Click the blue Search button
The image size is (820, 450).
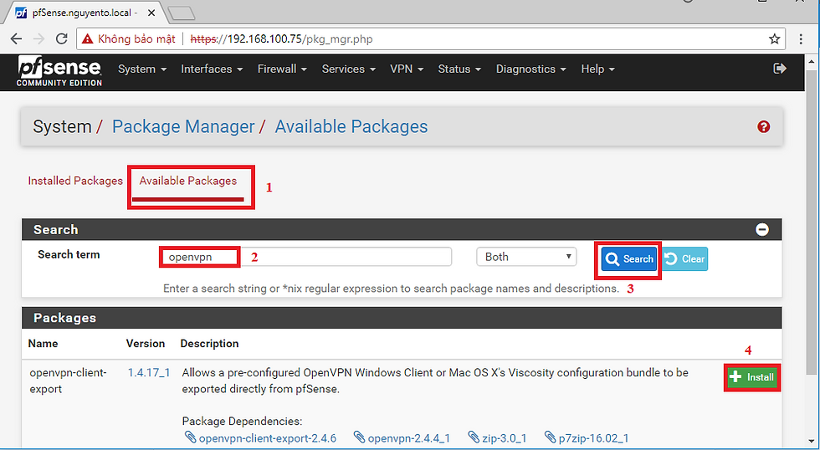coord(628,258)
